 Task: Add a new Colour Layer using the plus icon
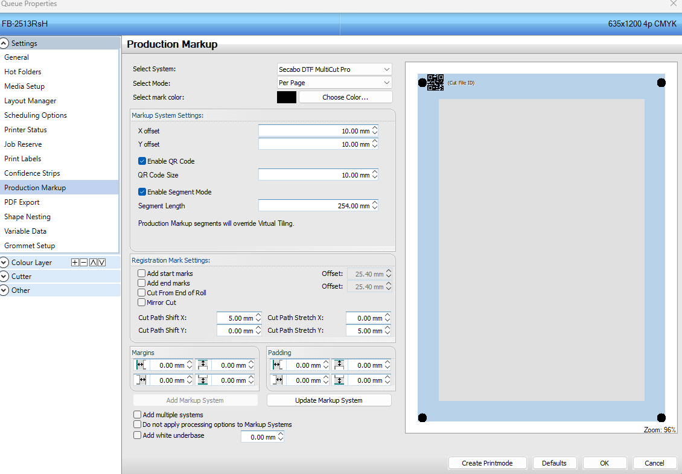click(x=75, y=262)
